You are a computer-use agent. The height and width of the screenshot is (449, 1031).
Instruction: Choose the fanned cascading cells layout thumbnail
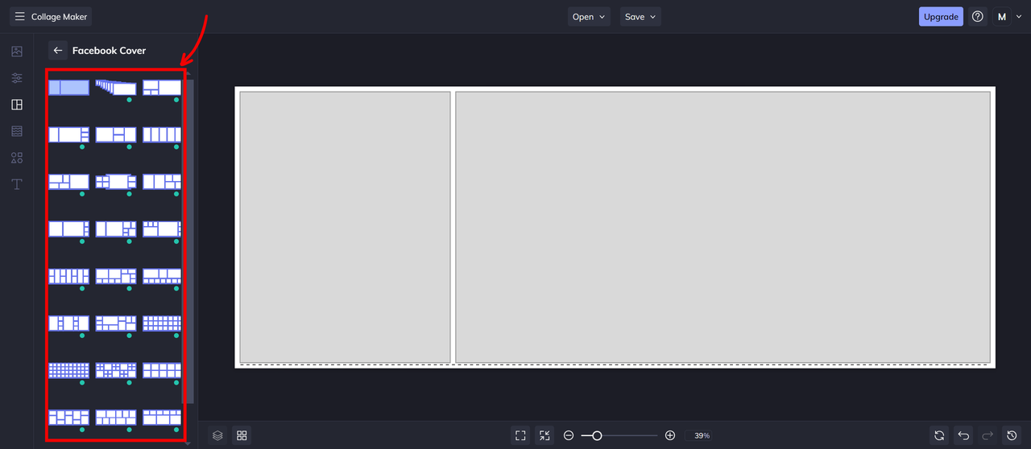coord(116,88)
